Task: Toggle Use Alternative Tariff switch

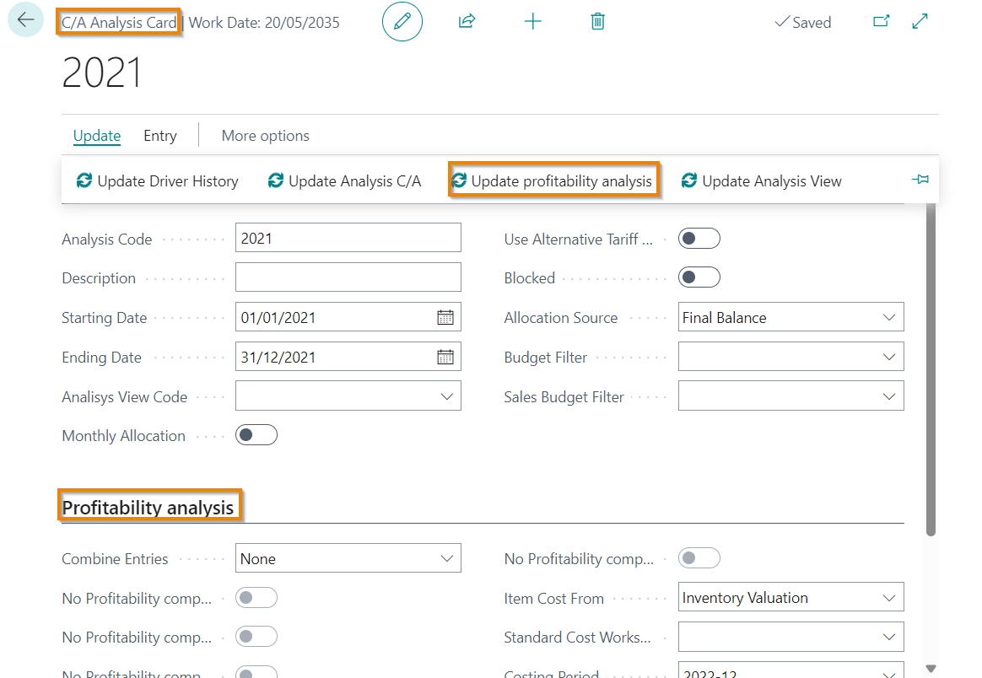Action: pos(699,239)
